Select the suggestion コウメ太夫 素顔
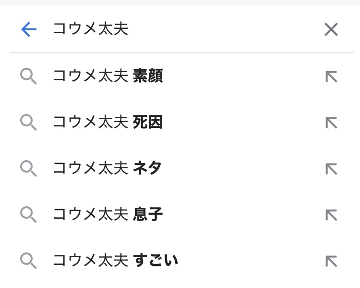The image size is (360, 288). pyautogui.click(x=108, y=76)
